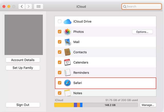Screen dimensions: 164x112
Task: Click '51.75 GB of 200 GB used' text
Action: (x=122, y=100)
